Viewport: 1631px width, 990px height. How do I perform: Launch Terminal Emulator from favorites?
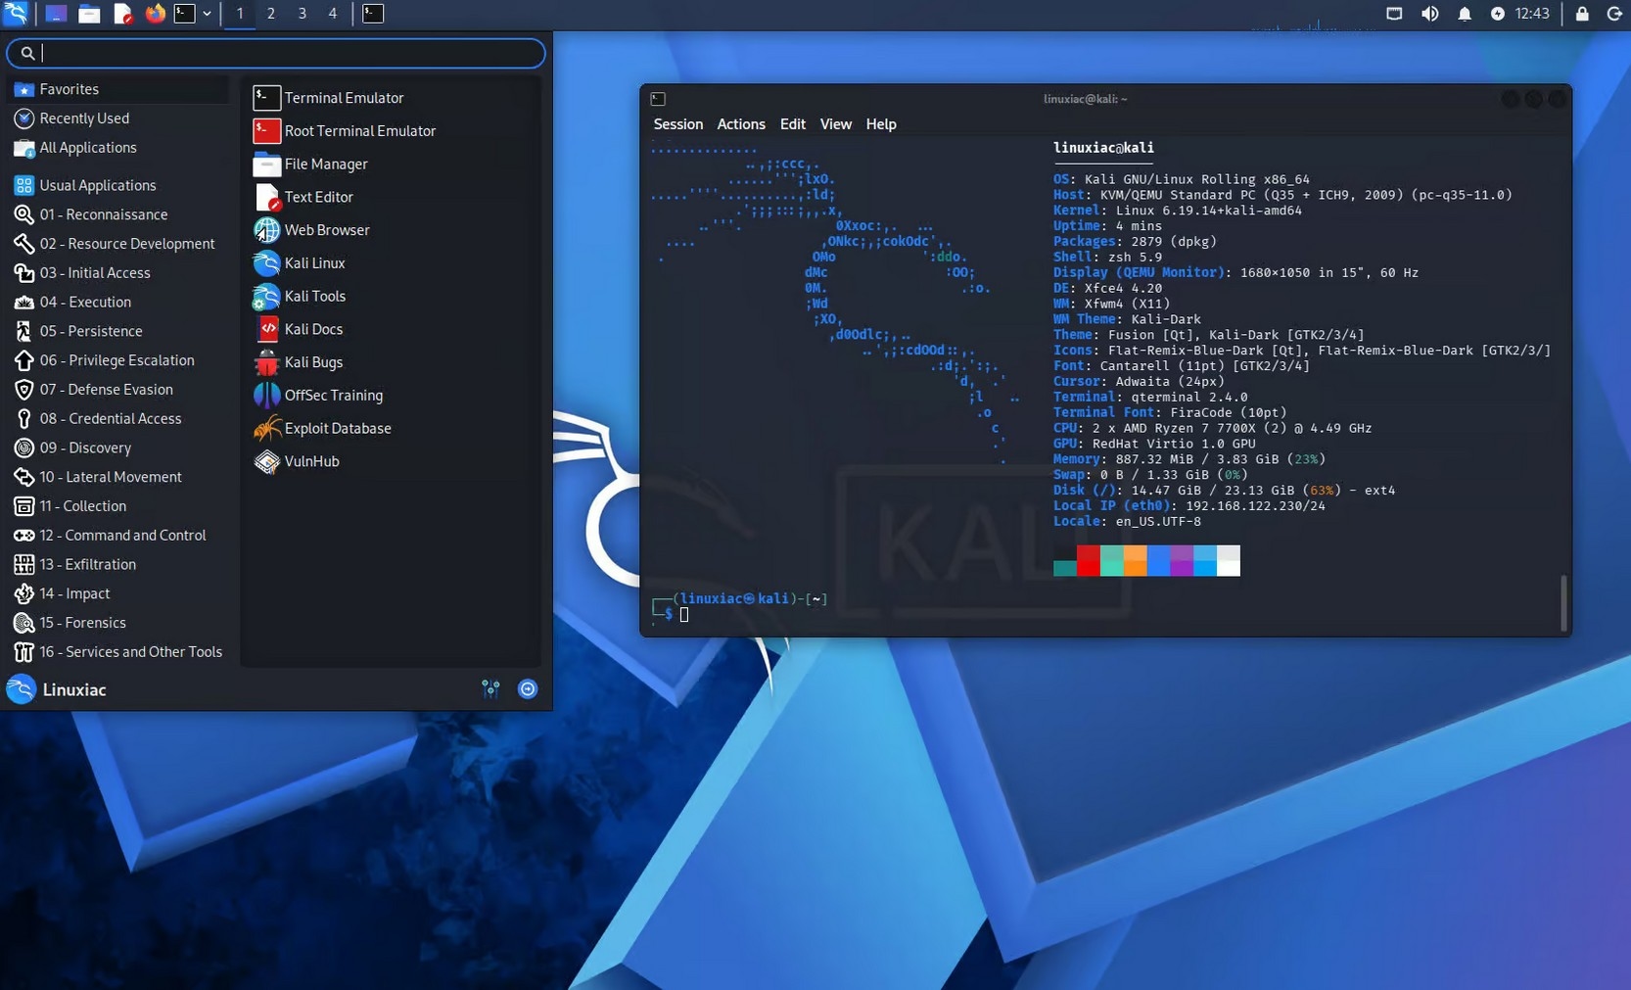click(x=393, y=98)
